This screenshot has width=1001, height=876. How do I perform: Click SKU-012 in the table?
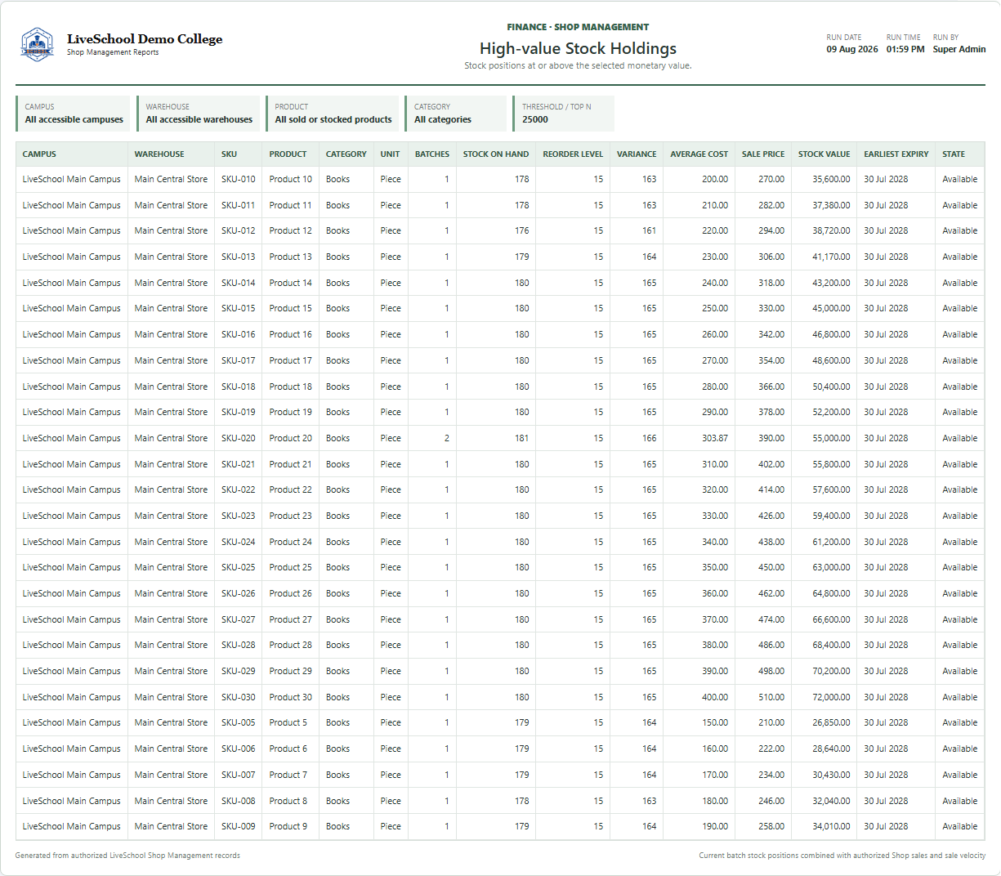238,230
